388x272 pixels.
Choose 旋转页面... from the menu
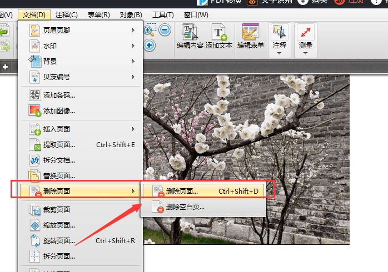[x=81, y=240]
